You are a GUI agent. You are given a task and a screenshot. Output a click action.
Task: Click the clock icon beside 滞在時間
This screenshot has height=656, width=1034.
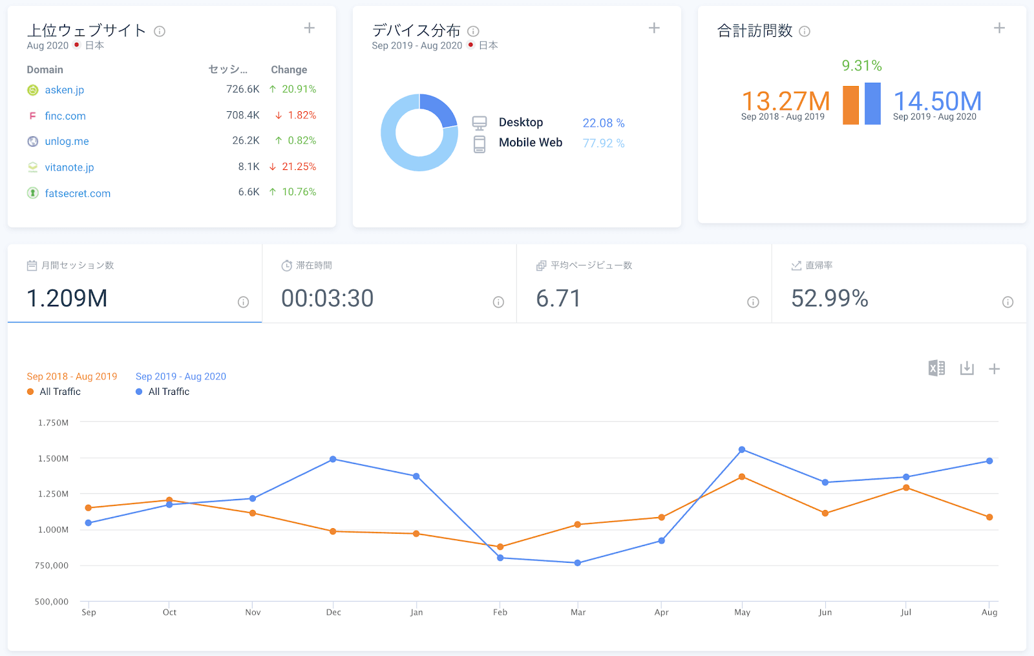tap(287, 266)
